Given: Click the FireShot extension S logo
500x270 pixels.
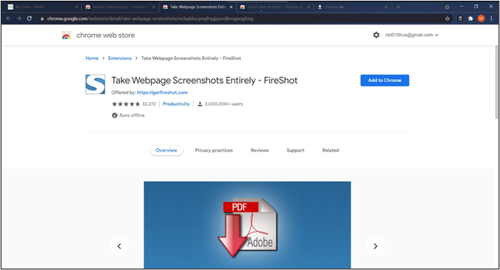Looking at the screenshot, I should [x=95, y=84].
